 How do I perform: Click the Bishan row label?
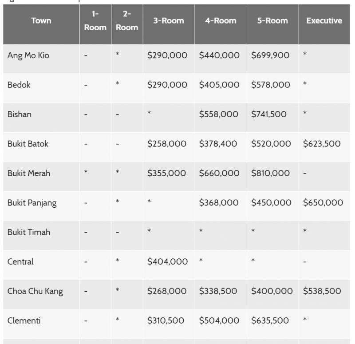pyautogui.click(x=20, y=115)
